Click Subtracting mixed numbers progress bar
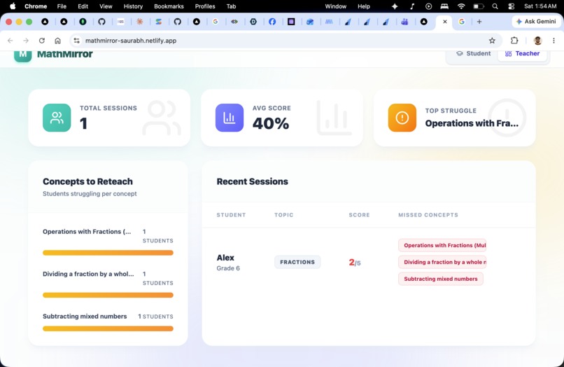The image size is (564, 367). click(108, 328)
